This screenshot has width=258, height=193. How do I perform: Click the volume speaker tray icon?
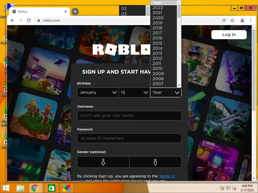click(x=234, y=188)
